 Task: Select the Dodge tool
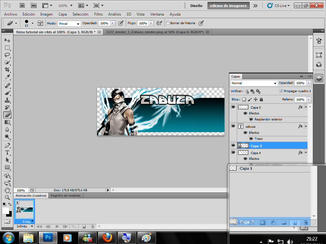point(7,137)
